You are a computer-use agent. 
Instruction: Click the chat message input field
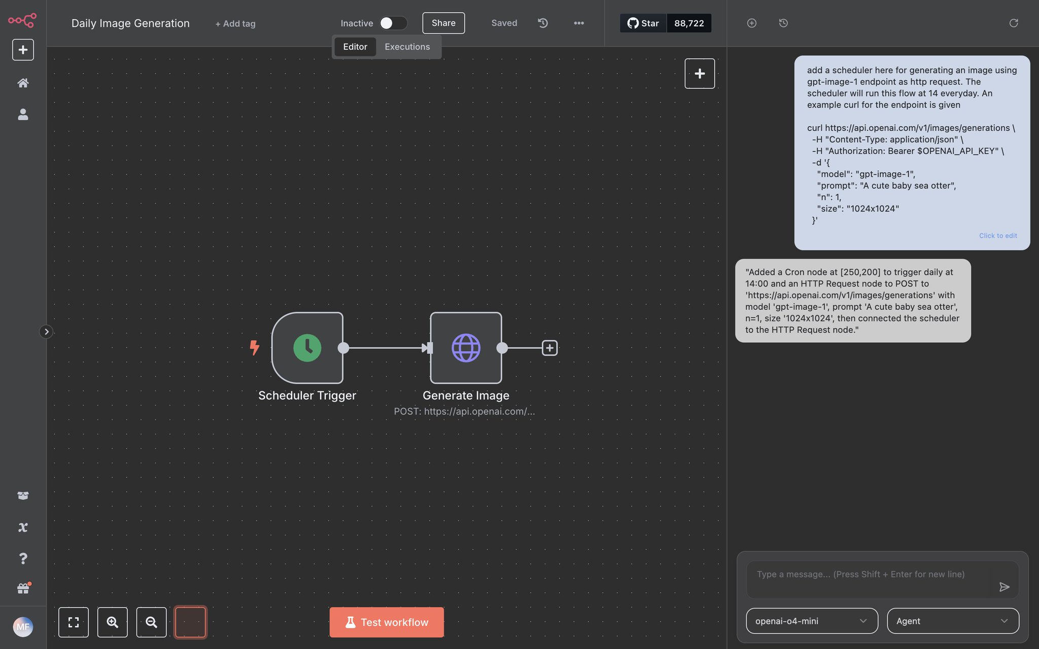[882, 580]
